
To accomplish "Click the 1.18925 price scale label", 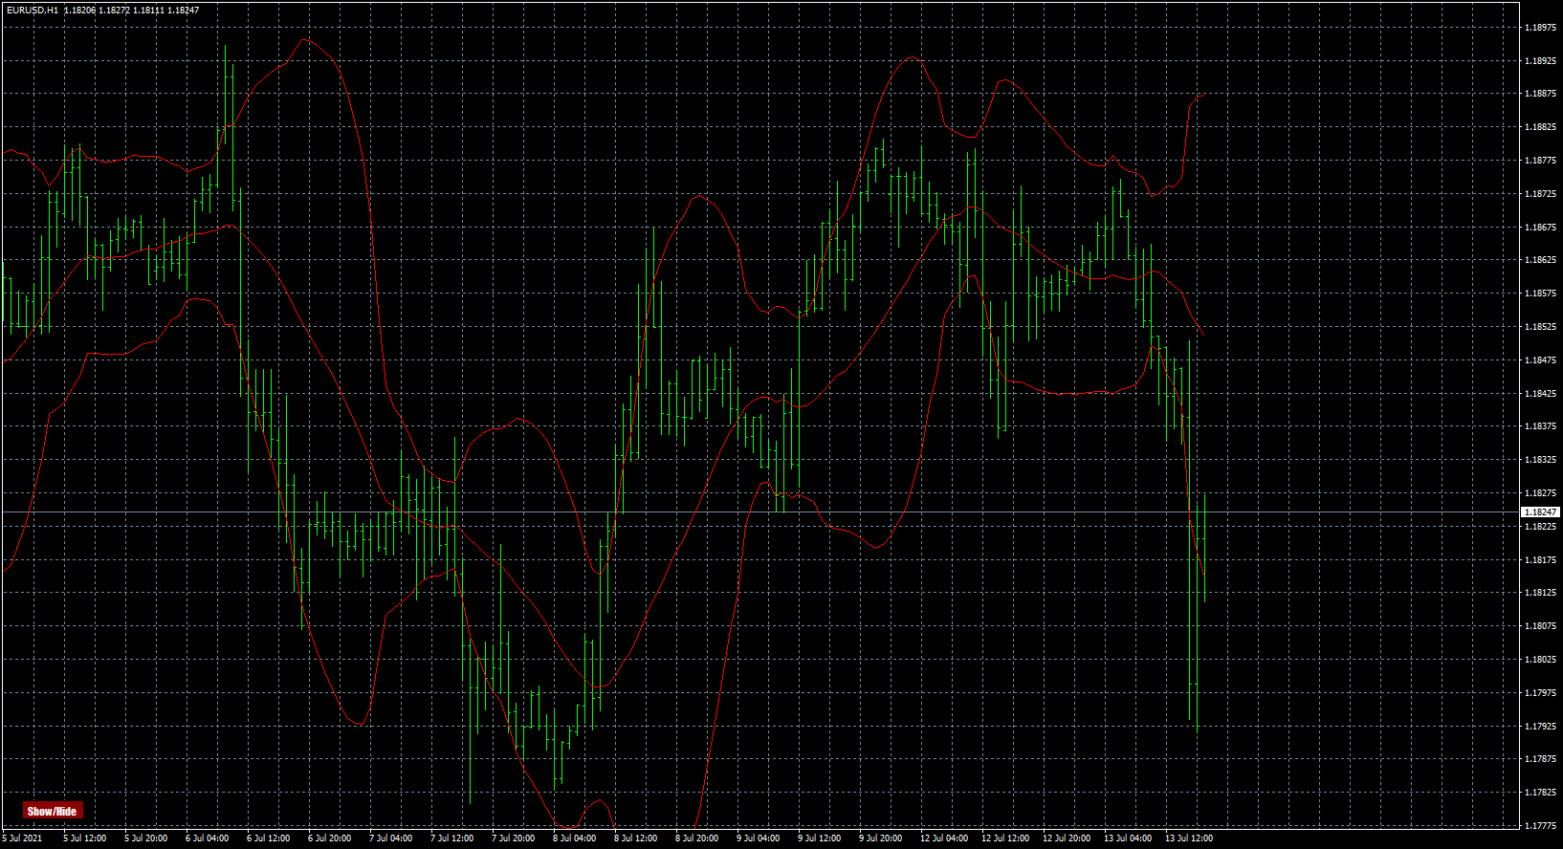I will point(1539,61).
